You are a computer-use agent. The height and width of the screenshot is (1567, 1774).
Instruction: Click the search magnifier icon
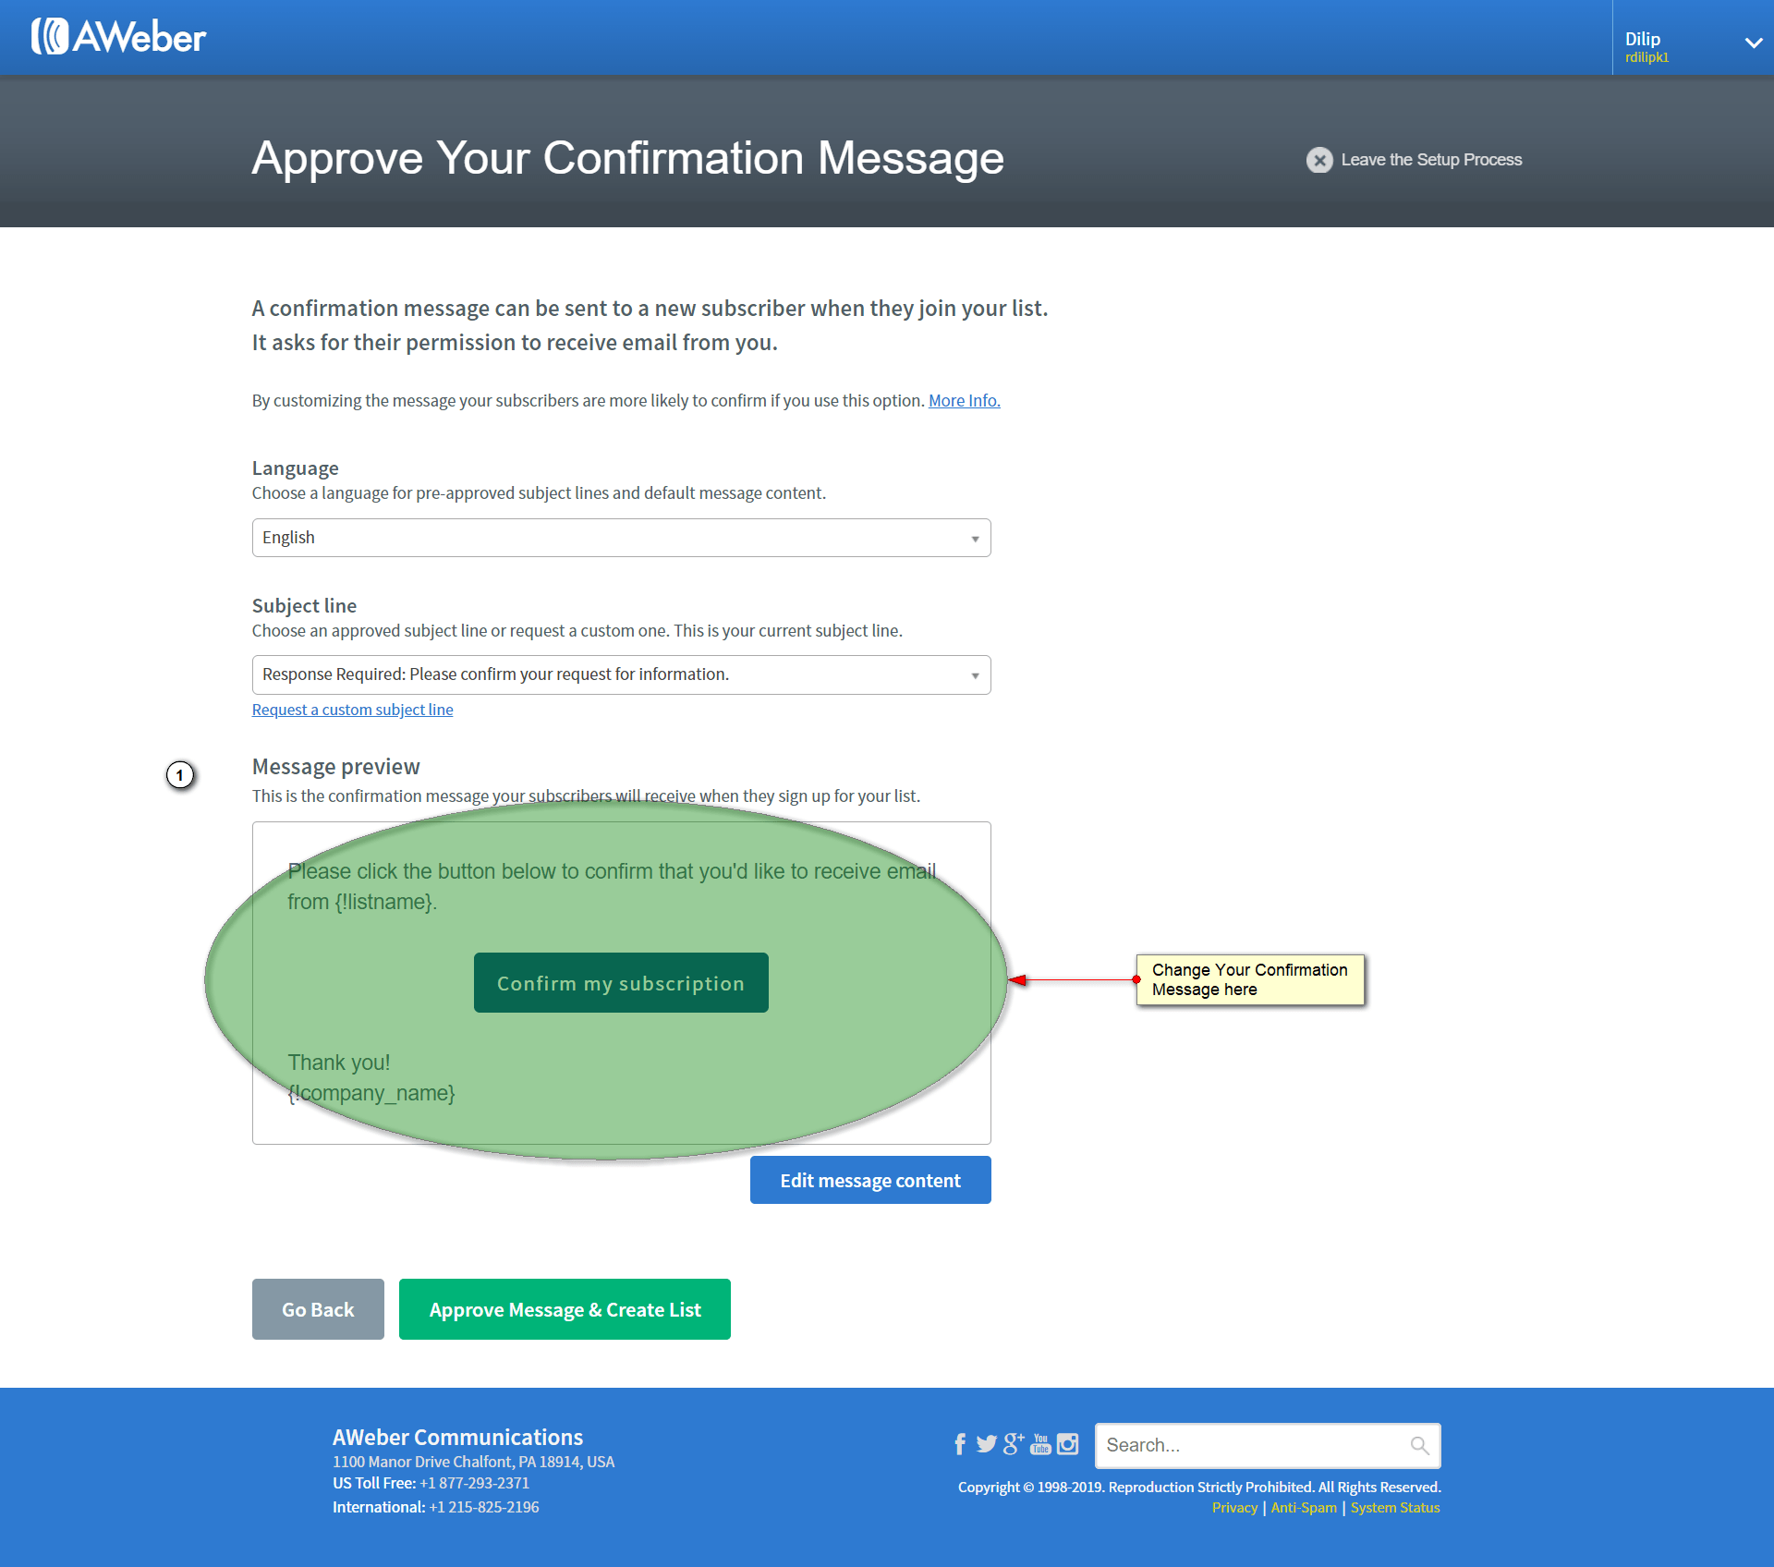point(1419,1446)
